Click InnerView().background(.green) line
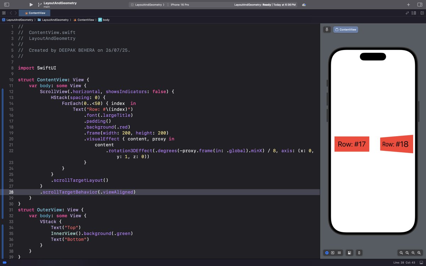Screen dimensions: 426x266 [92, 233]
